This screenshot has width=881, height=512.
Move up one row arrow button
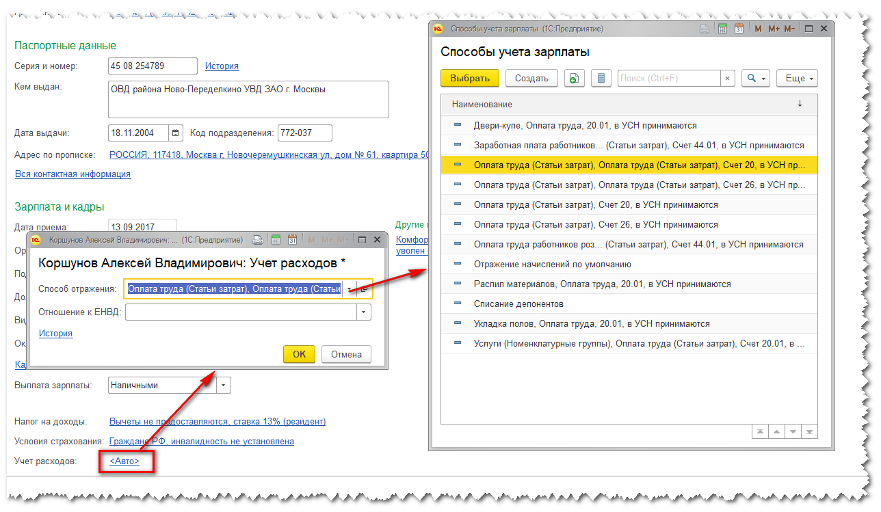tap(776, 431)
